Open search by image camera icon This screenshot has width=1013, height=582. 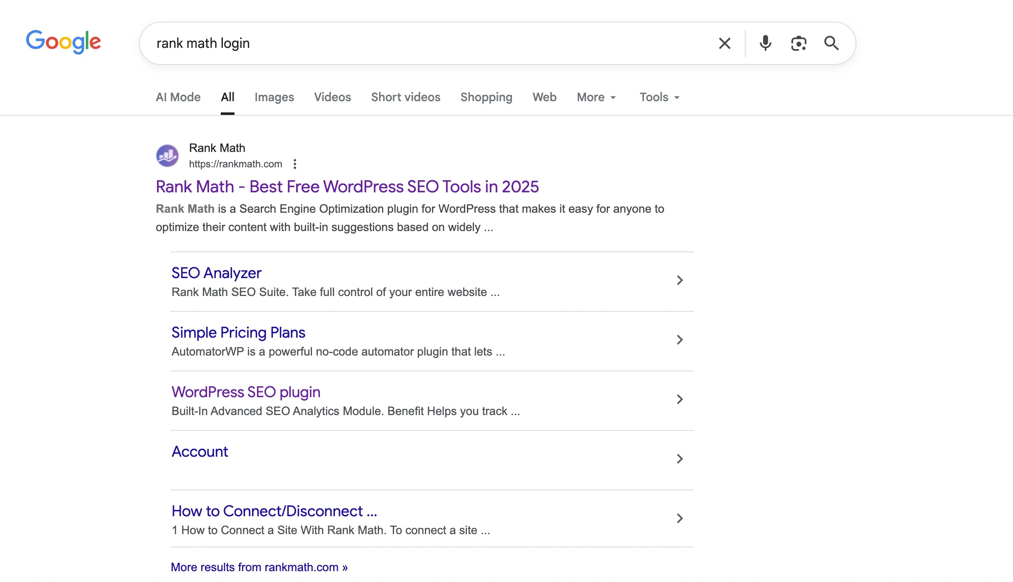click(x=798, y=43)
